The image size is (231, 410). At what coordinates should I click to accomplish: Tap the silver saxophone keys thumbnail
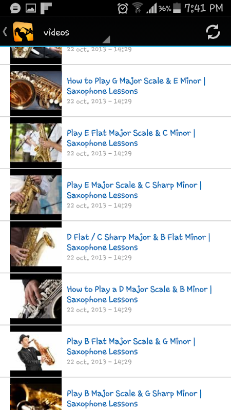pyautogui.click(x=36, y=299)
